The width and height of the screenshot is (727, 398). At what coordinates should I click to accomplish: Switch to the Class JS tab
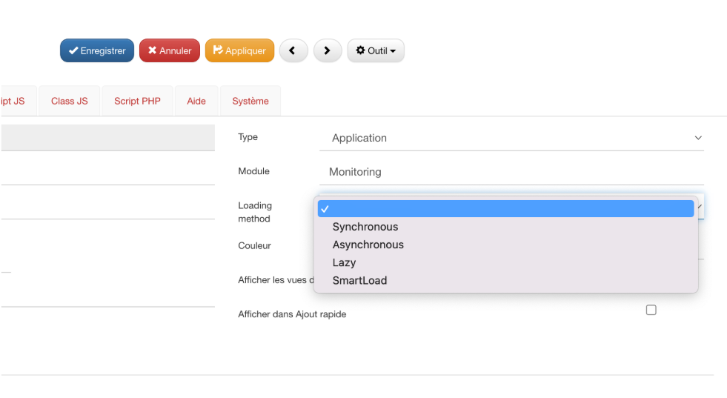(69, 101)
